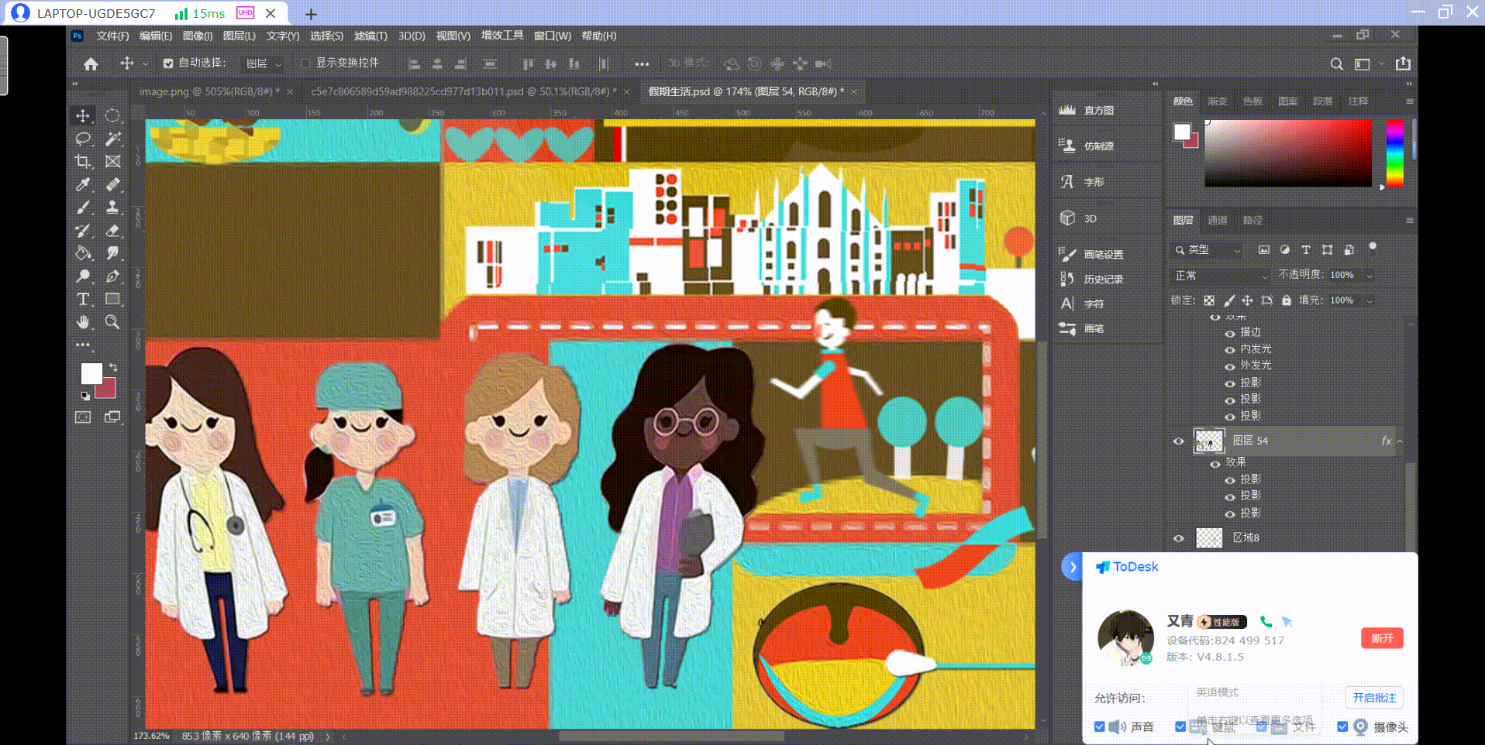Viewport: 1485px width, 745px height.
Task: Select the Lasso tool
Action: pyautogui.click(x=83, y=139)
